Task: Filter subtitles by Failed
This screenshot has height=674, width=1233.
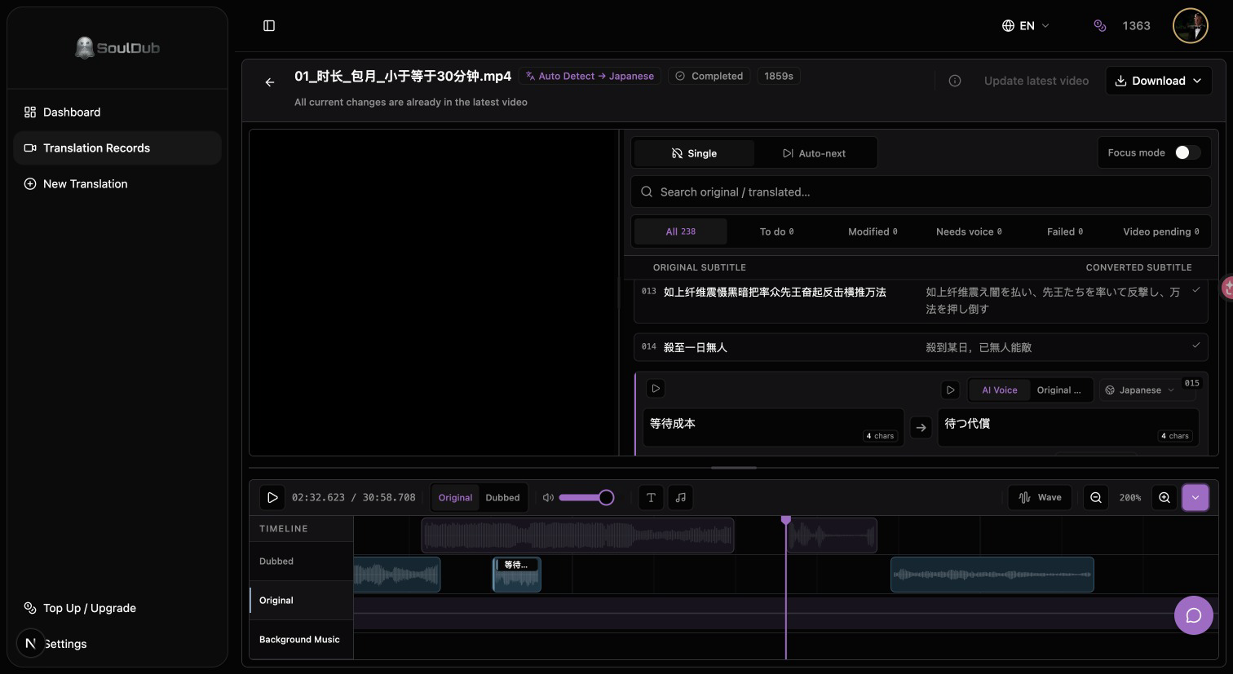Action: (x=1065, y=231)
